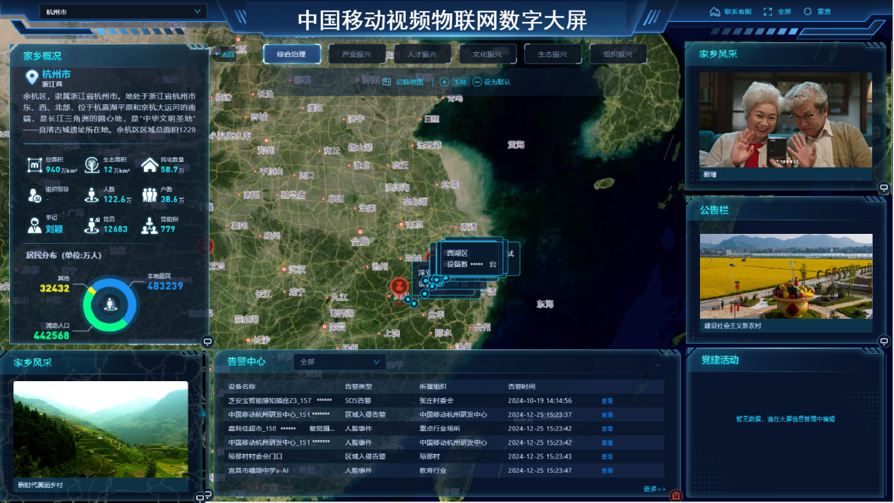This screenshot has width=894, height=503.
Task: Click the resident distribution donut chart center
Action: (x=109, y=304)
